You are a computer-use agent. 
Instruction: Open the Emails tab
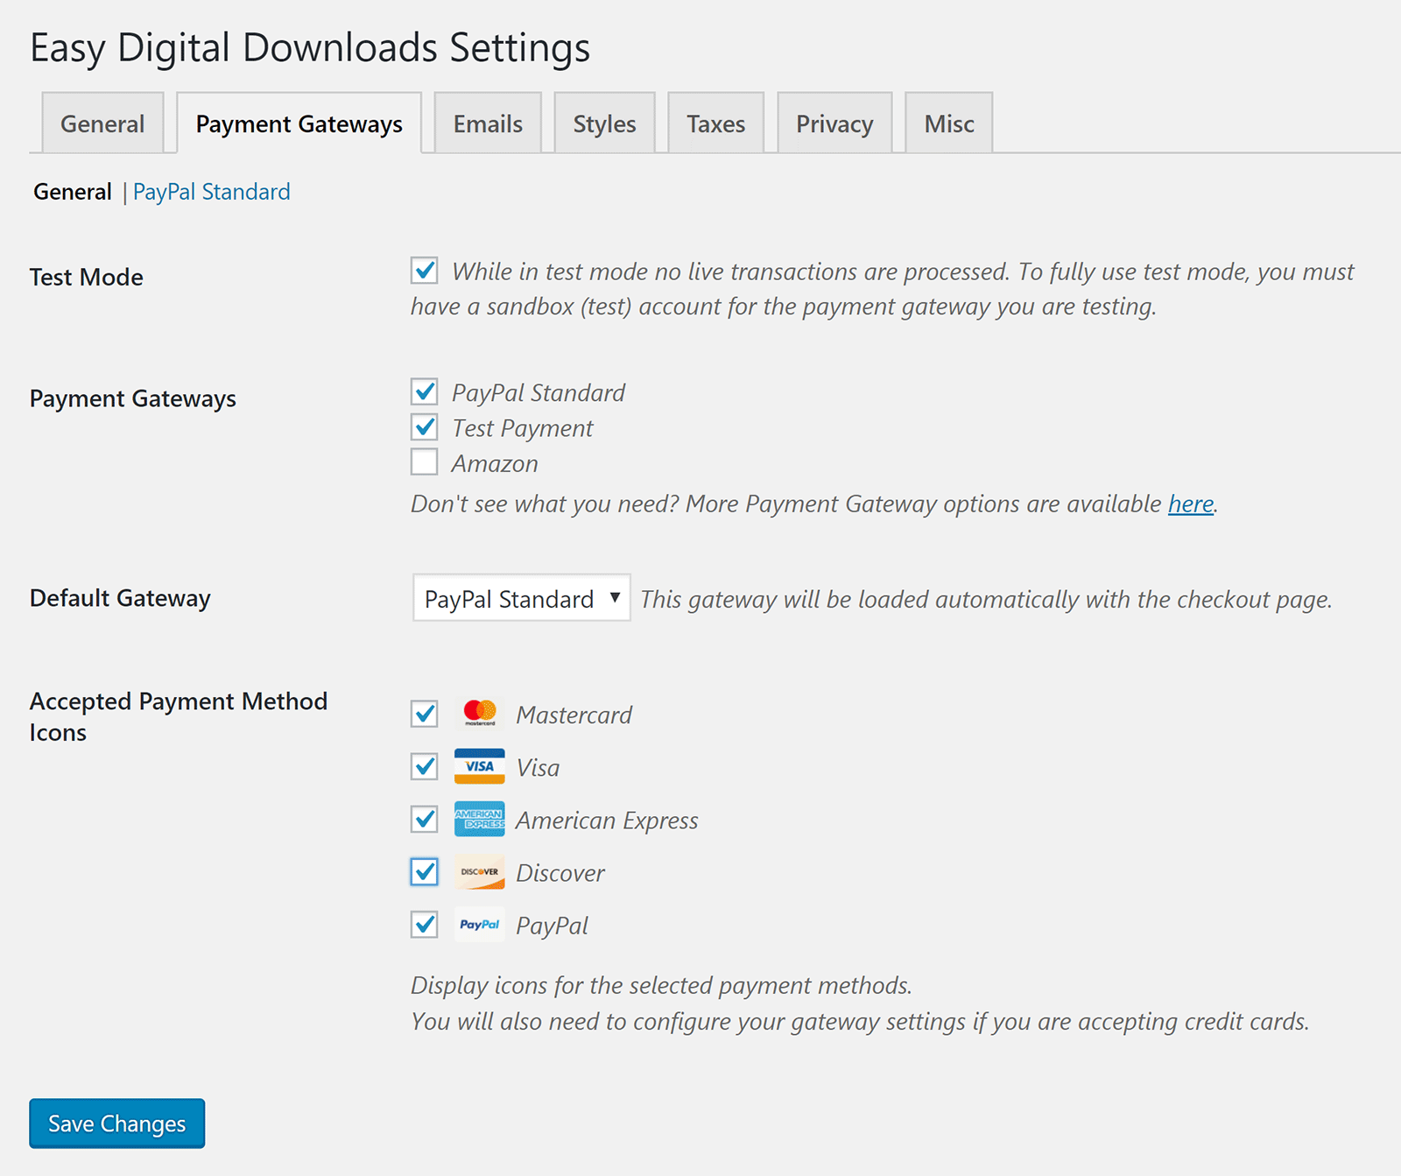point(488,123)
